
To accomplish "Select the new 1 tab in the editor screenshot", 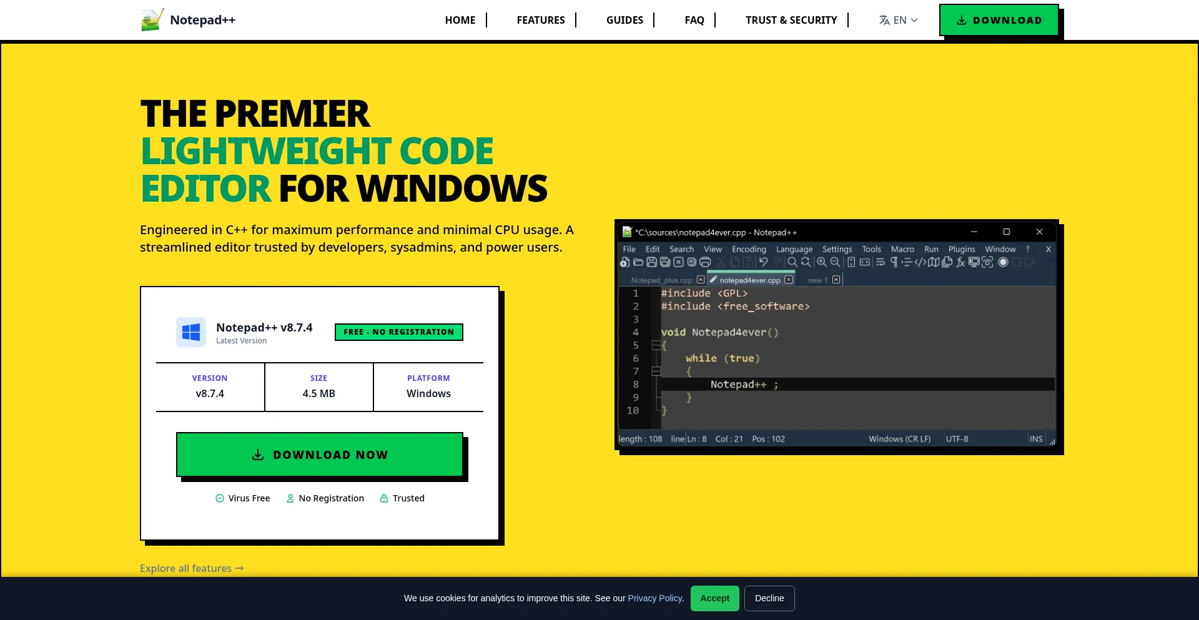I will 817,280.
